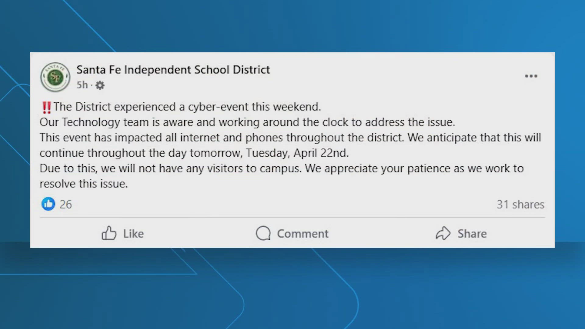Open the Santa Fe ISD circular profile logo
The width and height of the screenshot is (585, 329).
coord(55,77)
